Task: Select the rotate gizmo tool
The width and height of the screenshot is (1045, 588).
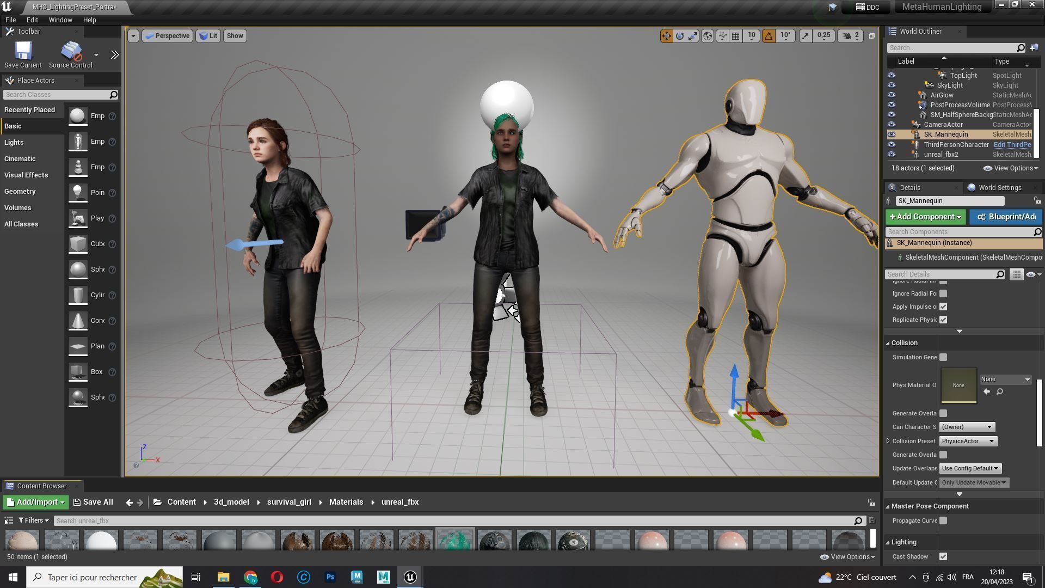Action: [680, 36]
